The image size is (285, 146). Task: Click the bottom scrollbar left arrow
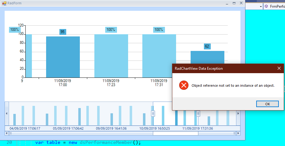tap(7, 133)
